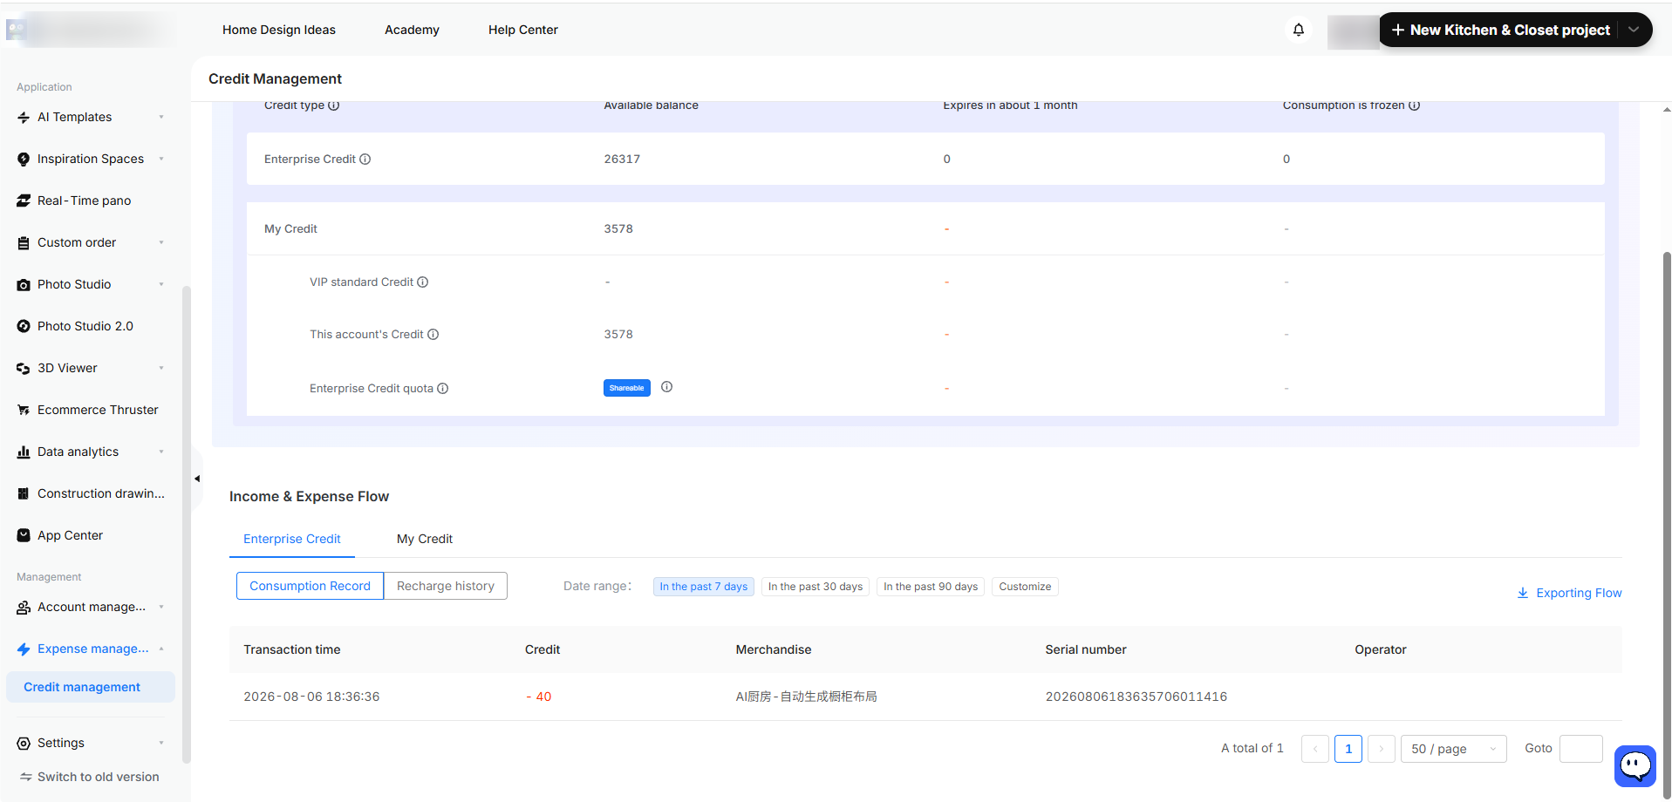Click info icon next to VIP standard Credit
1672x802 pixels.
[x=423, y=282]
